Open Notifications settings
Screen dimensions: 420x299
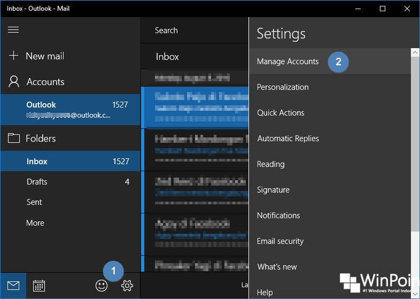[330, 216]
